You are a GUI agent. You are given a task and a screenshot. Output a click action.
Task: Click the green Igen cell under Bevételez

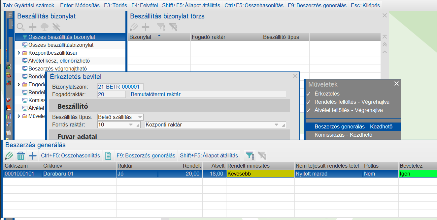pos(418,174)
